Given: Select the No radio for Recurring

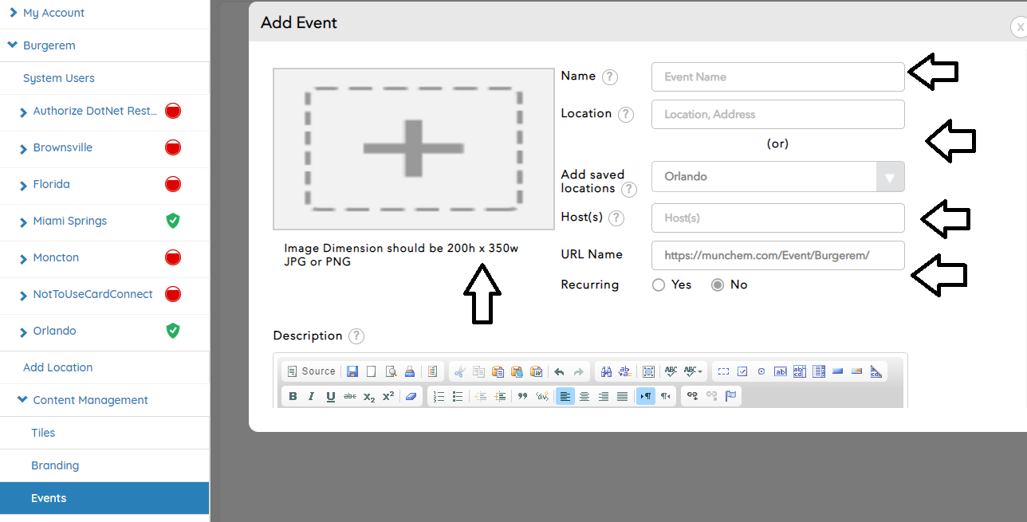Looking at the screenshot, I should tap(718, 285).
